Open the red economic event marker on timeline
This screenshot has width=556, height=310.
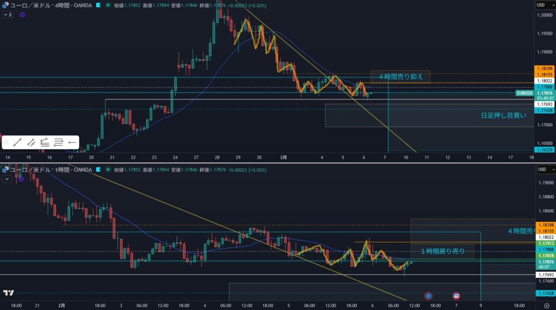(428, 296)
